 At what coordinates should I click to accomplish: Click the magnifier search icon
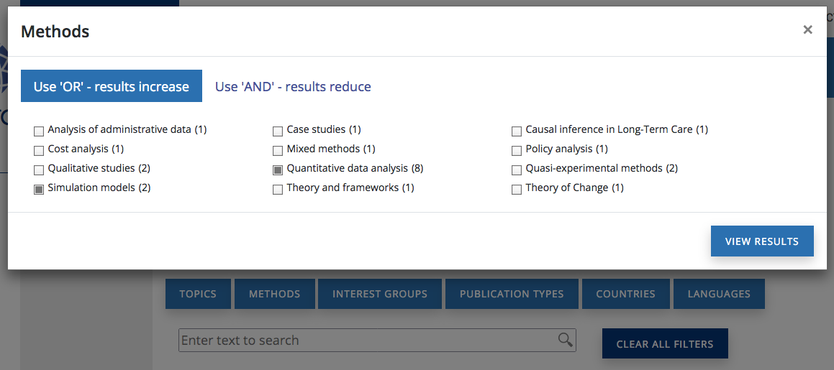[566, 340]
